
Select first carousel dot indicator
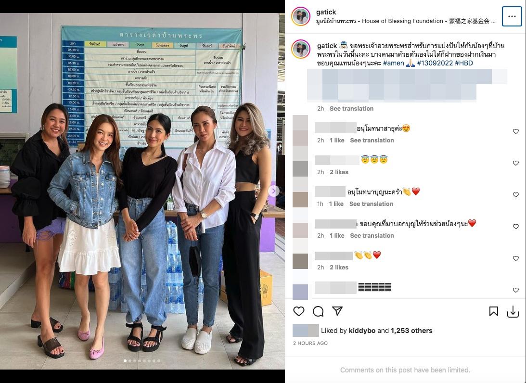(x=125, y=361)
